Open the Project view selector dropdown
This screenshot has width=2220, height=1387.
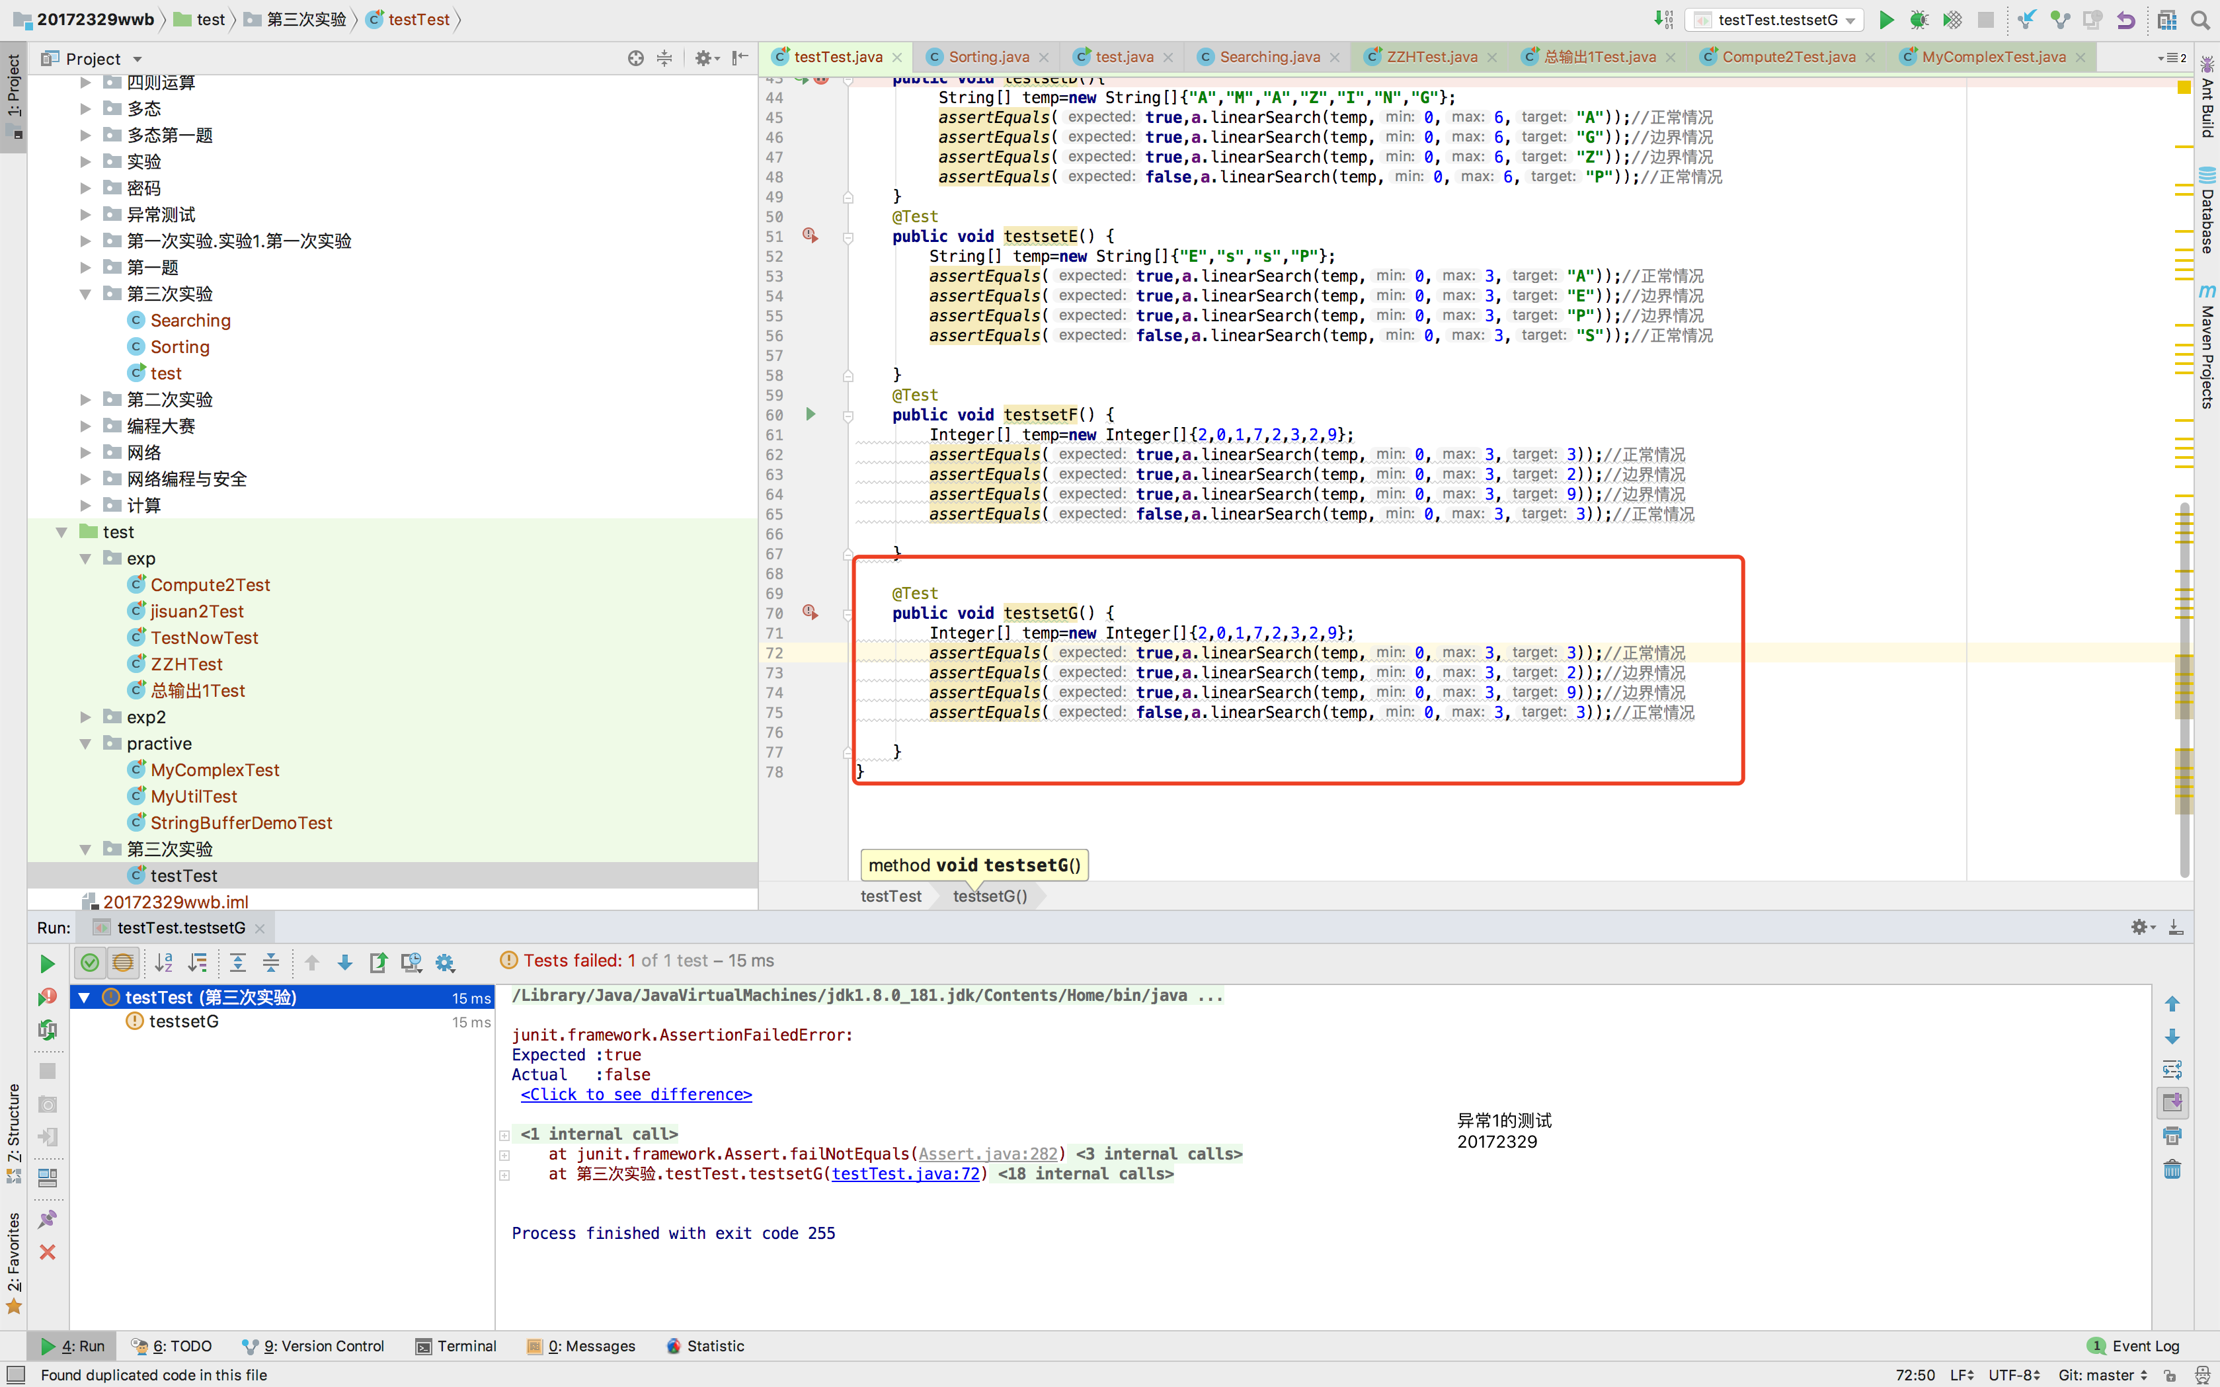(92, 59)
